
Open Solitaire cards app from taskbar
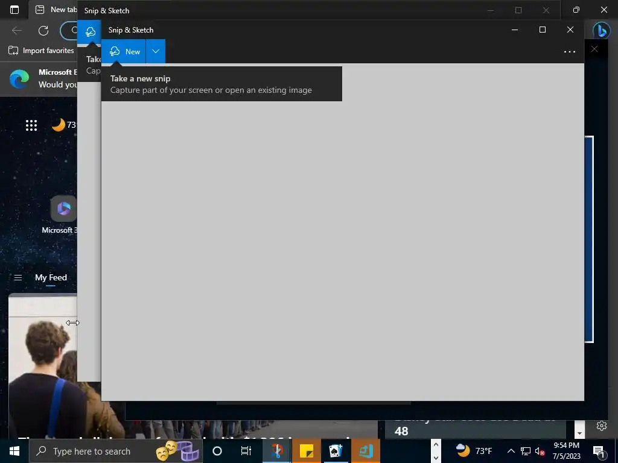pos(336,451)
